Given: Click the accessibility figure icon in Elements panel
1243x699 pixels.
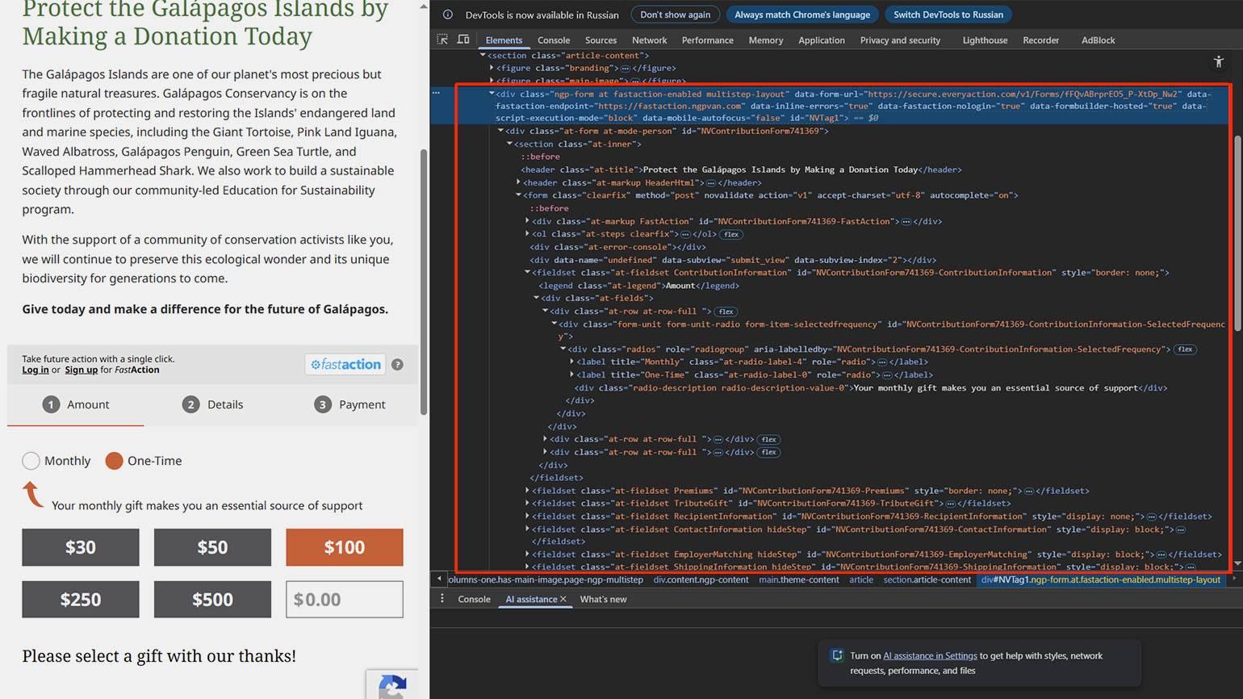Looking at the screenshot, I should click(1219, 62).
